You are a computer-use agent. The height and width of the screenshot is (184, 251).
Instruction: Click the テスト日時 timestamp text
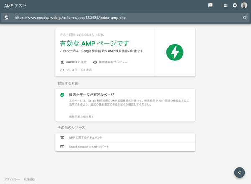[x=82, y=35]
